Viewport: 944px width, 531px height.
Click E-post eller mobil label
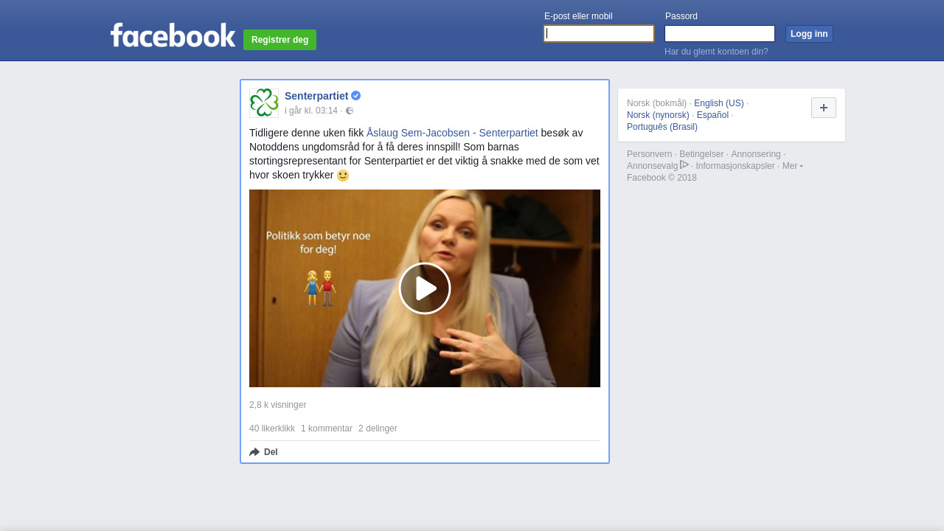[x=578, y=16]
